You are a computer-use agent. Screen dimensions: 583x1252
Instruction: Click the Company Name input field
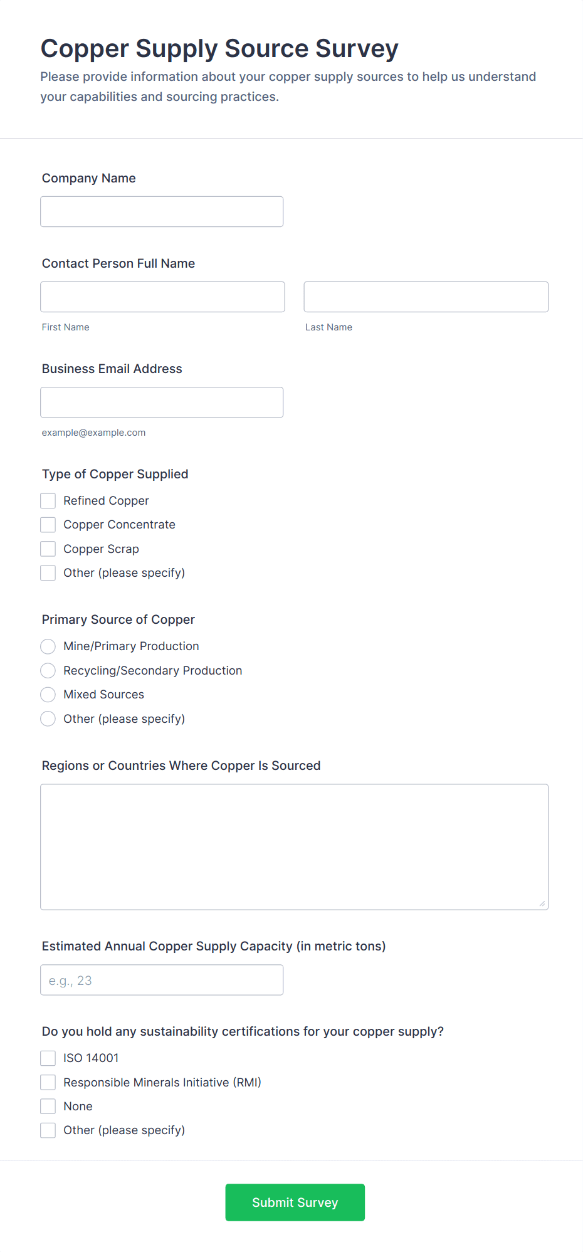pyautogui.click(x=161, y=211)
